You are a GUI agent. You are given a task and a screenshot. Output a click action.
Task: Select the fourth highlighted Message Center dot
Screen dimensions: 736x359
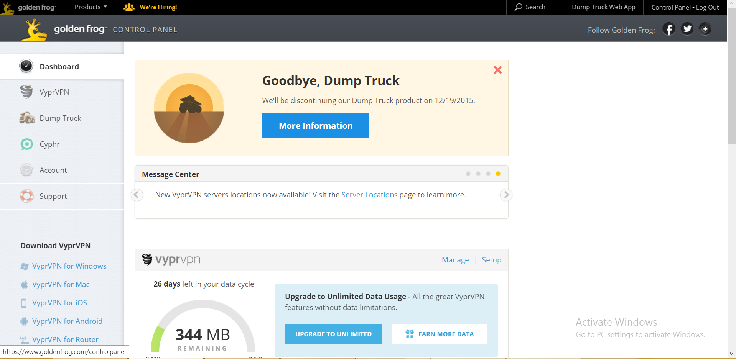tap(498, 174)
